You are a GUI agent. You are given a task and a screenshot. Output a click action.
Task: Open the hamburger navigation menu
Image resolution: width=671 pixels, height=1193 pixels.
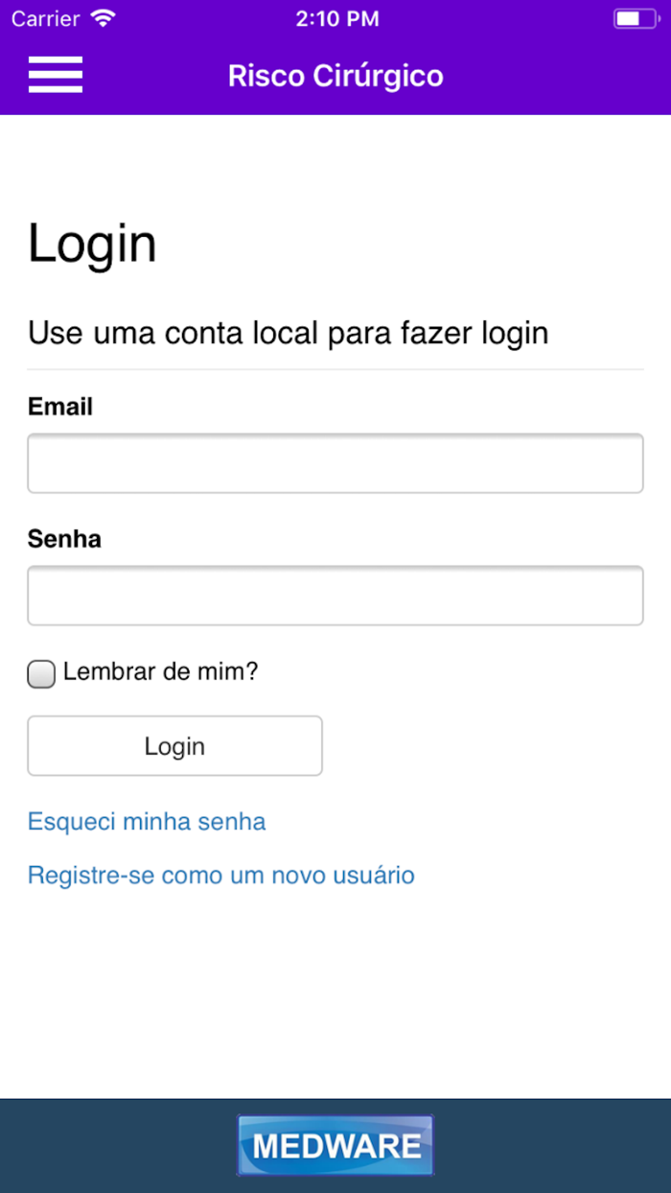pyautogui.click(x=55, y=75)
